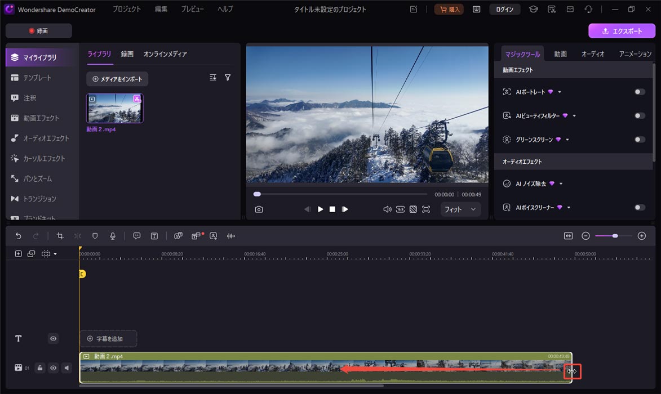Turn on the AI ノイズ除去 toggle
The height and width of the screenshot is (394, 661).
pos(639,183)
